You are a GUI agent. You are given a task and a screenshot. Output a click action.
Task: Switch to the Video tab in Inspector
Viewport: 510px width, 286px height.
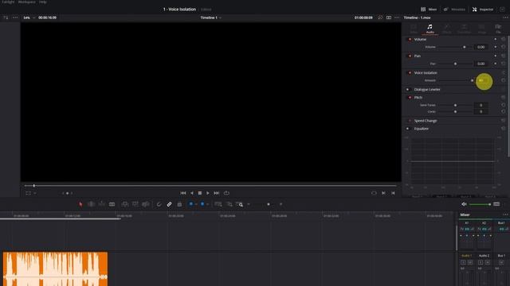point(414,29)
